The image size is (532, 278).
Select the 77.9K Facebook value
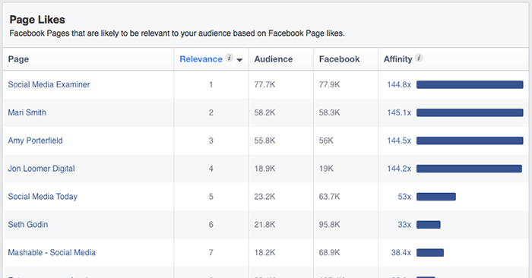click(329, 84)
